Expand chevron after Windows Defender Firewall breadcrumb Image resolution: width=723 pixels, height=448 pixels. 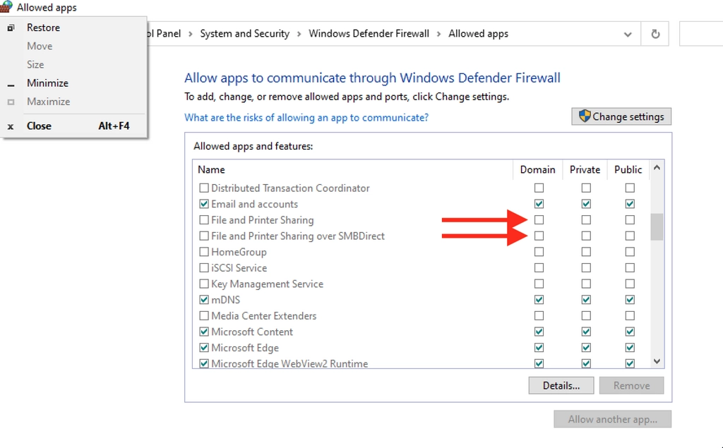438,34
